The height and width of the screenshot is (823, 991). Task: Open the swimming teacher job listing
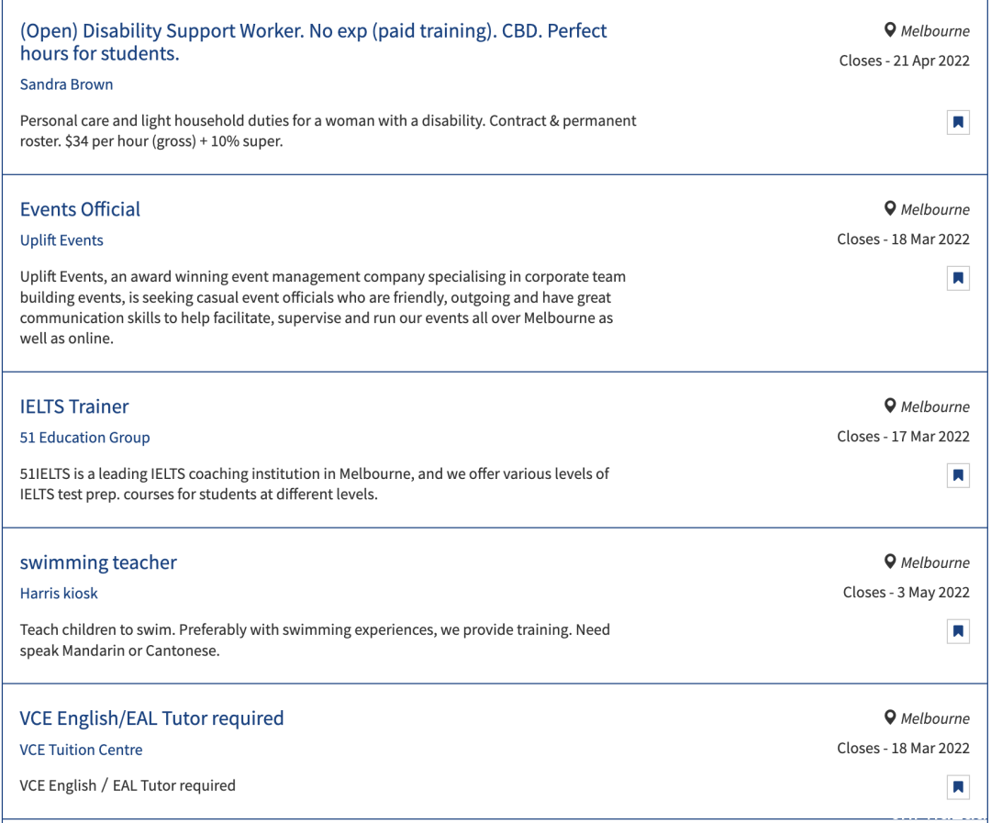pos(98,562)
